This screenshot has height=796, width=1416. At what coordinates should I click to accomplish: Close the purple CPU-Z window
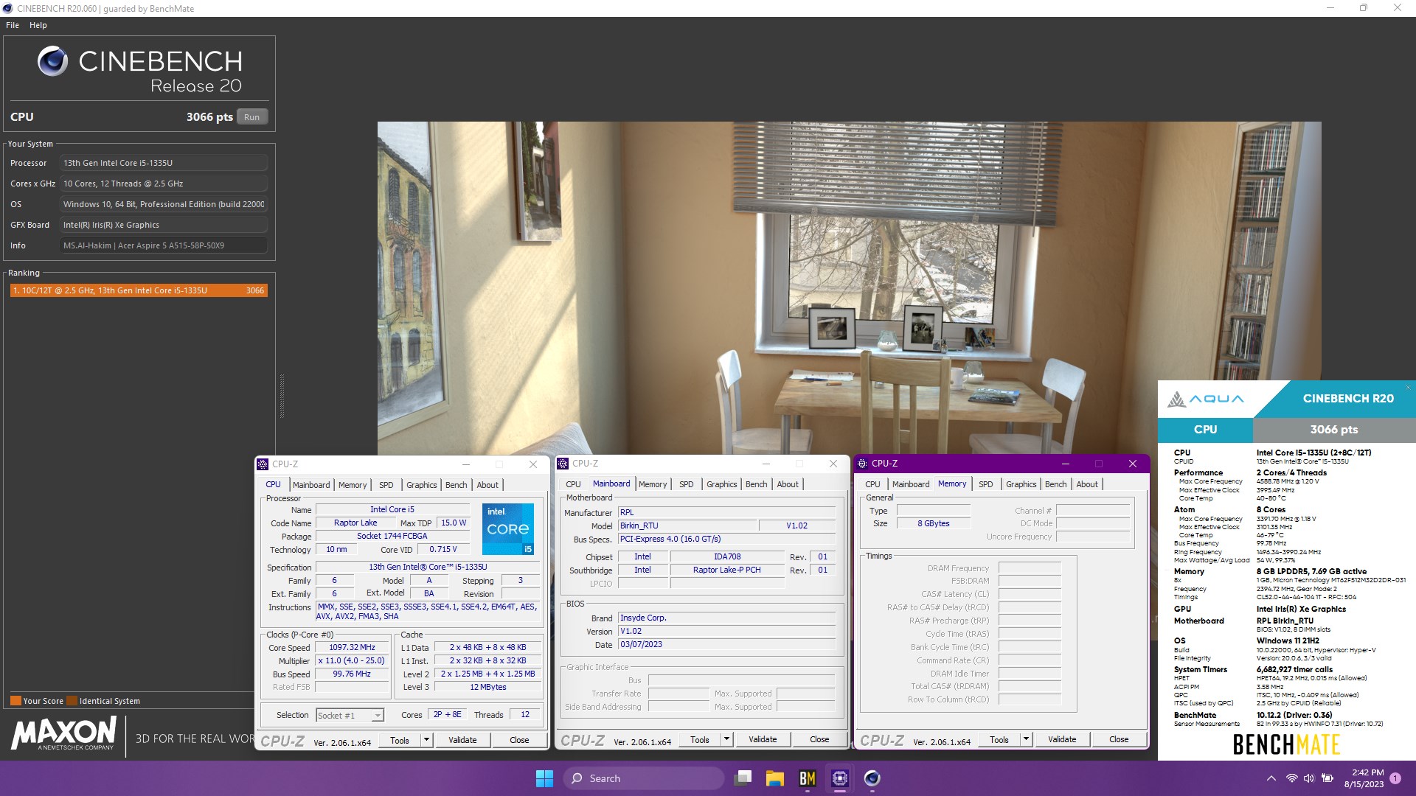click(x=1133, y=464)
